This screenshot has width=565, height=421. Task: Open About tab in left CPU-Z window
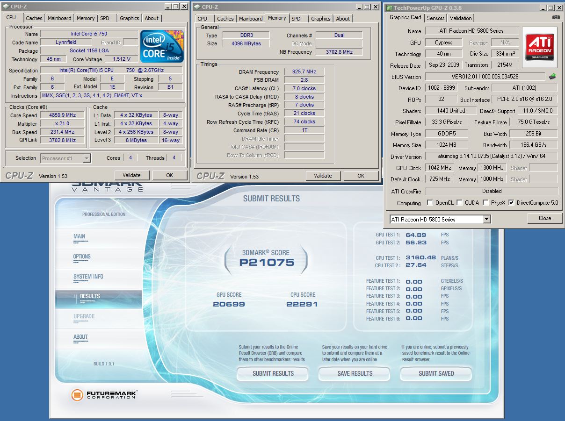click(x=152, y=18)
